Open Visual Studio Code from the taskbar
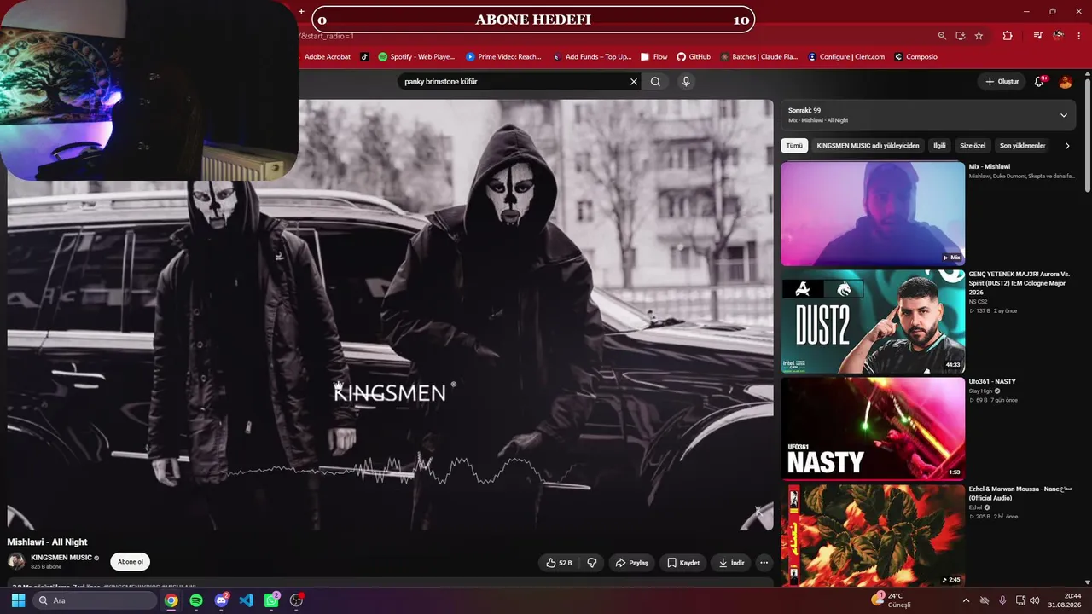 pyautogui.click(x=247, y=600)
